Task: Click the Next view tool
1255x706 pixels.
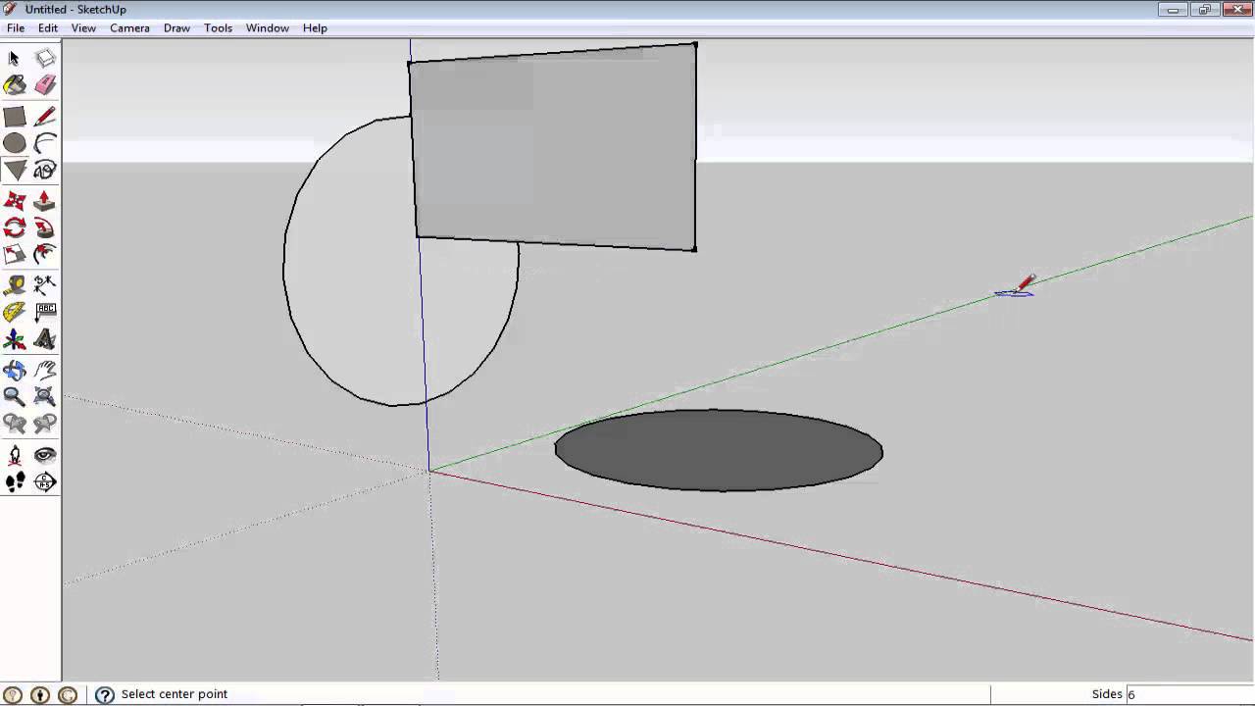Action: click(x=45, y=425)
